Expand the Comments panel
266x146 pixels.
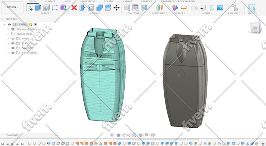coord(56,135)
